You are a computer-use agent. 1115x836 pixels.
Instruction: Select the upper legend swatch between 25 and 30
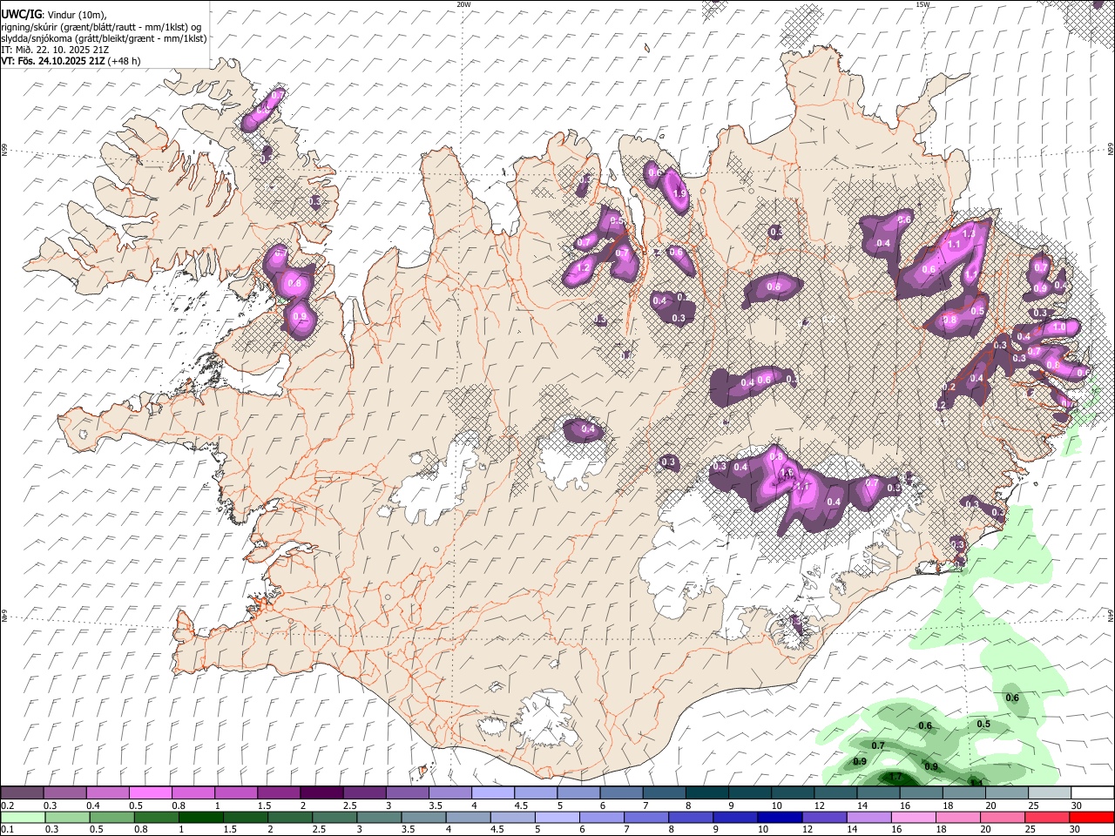tap(1050, 792)
